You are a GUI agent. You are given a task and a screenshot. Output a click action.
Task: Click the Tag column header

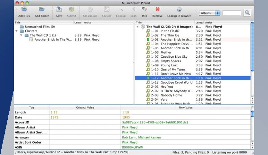tap(31, 108)
